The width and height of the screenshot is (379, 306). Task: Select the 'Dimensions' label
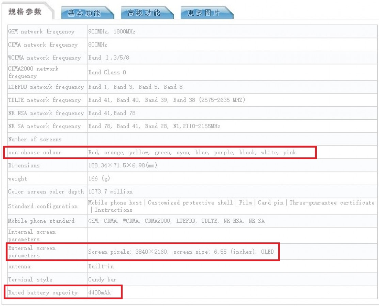pos(24,166)
